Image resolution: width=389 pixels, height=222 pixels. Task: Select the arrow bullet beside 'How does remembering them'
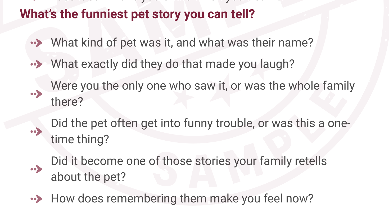[x=37, y=199]
